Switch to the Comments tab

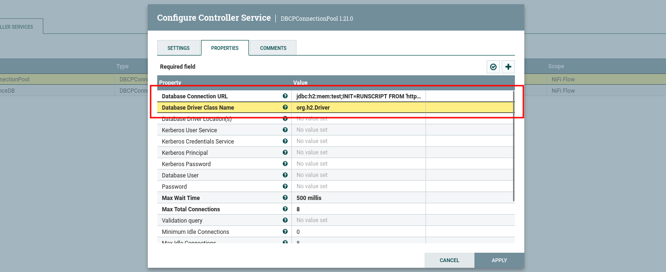click(x=273, y=48)
